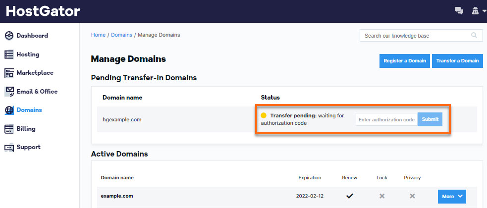Screen dimensions: 487x208
Task: Click the yellow transfer pending status dot
Action: pyautogui.click(x=264, y=115)
